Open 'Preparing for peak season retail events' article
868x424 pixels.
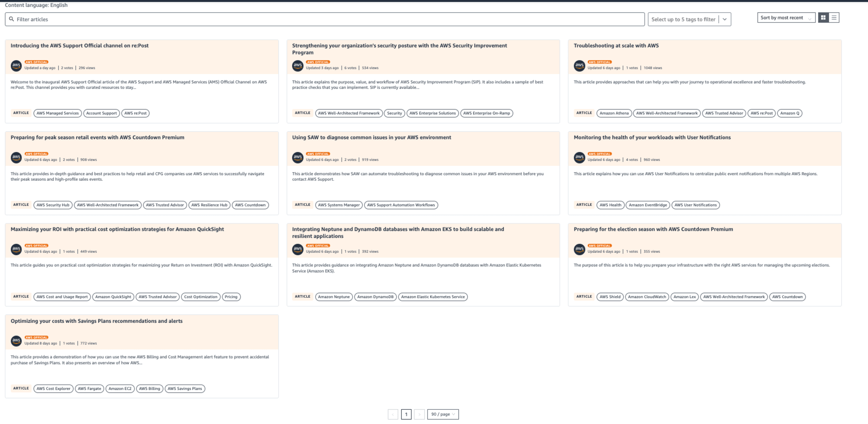point(97,138)
